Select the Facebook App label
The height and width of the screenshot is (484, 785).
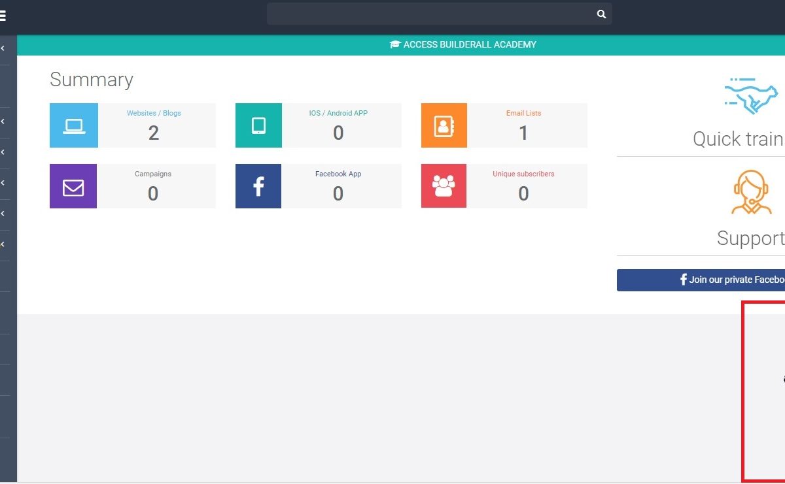coord(338,174)
